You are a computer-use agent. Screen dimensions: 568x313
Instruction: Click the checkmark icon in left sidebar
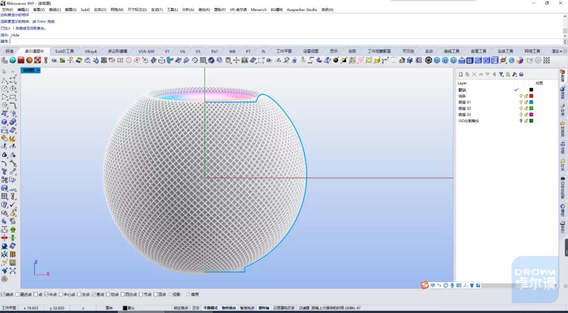[13, 205]
